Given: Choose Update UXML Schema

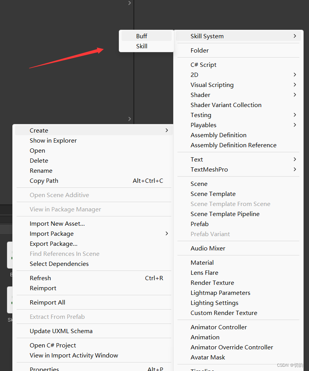Looking at the screenshot, I should coord(94,331).
